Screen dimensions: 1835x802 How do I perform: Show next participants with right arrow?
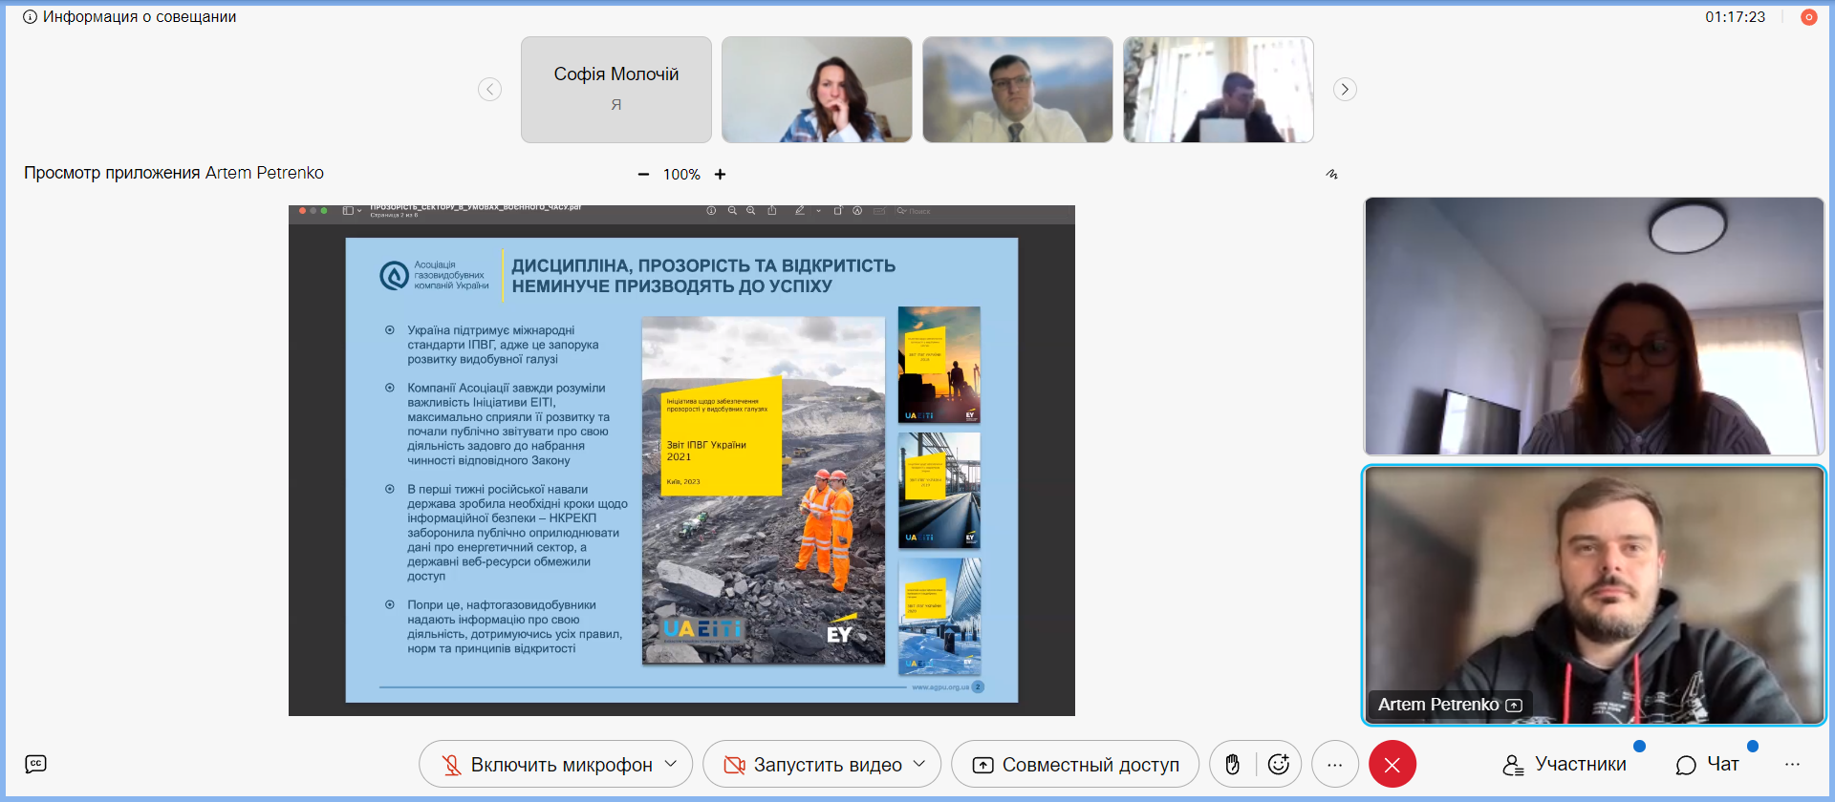pyautogui.click(x=1345, y=90)
